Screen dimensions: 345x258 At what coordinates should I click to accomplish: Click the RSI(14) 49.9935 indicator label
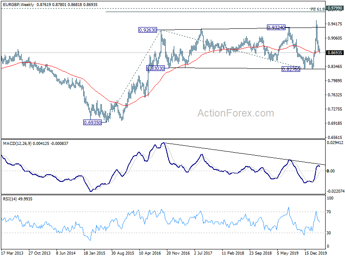point(18,199)
